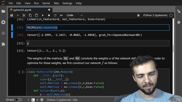The height and width of the screenshot is (102, 182).
Task: Click the JupyterLab logo
Action: [x=3, y=3]
